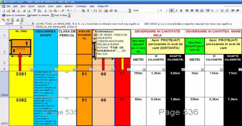Select the red-filled 6.1 cell in row 2949
The image size is (242, 126).
123,84
